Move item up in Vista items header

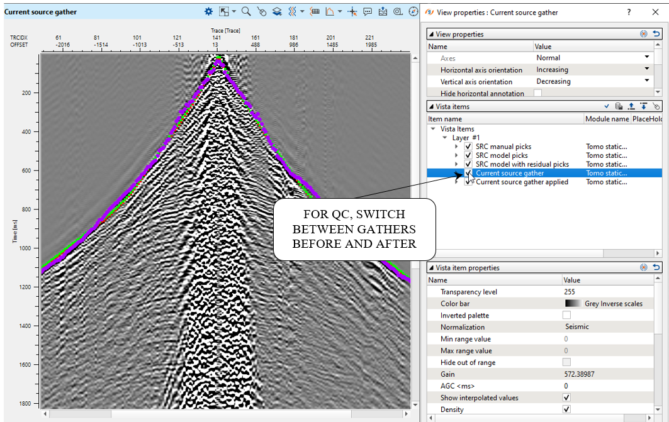pos(631,107)
